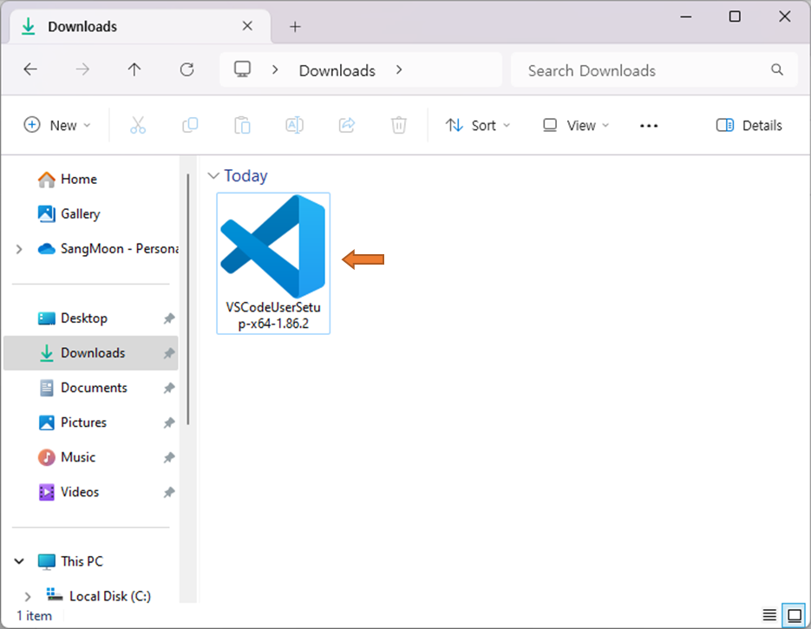Viewport: 811px width, 629px height.
Task: Close the Downloads tab
Action: 247,26
